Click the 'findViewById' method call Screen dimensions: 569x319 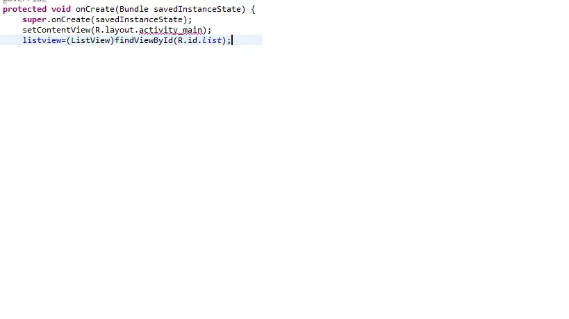pyautogui.click(x=144, y=40)
